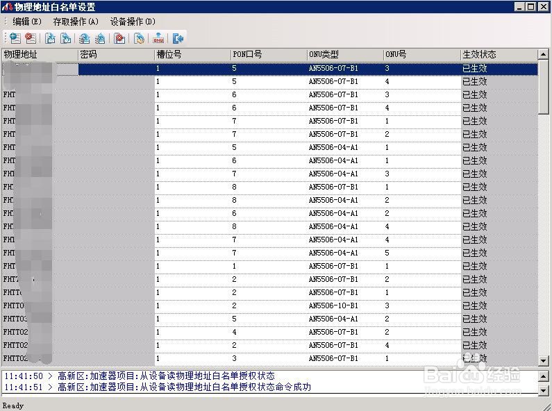Click the 物理地址 column header

40,55
